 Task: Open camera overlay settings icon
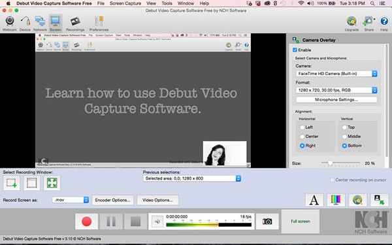[379, 200]
